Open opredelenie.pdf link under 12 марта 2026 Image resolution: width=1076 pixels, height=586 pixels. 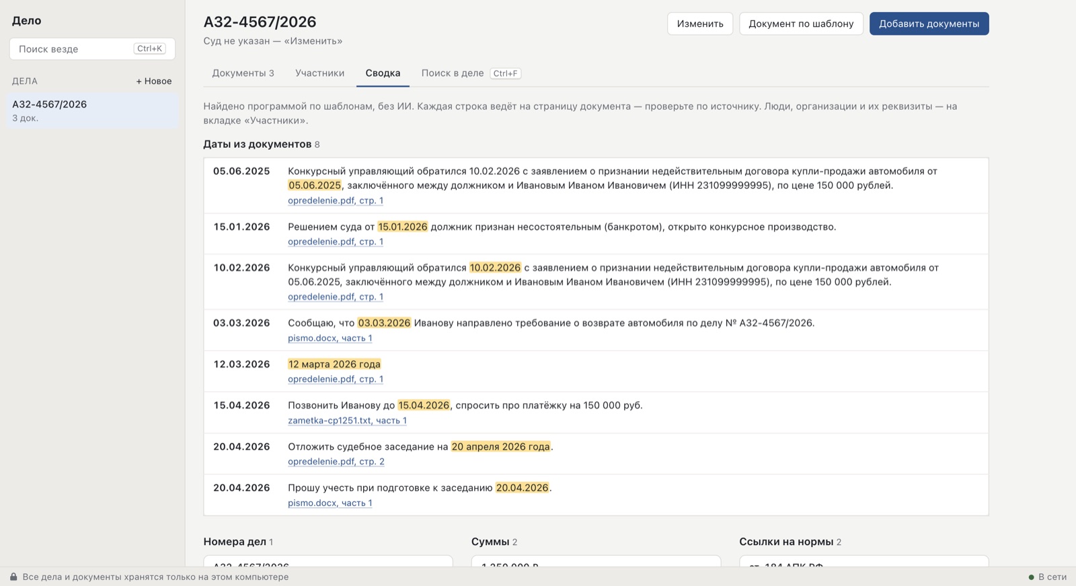pyautogui.click(x=336, y=379)
